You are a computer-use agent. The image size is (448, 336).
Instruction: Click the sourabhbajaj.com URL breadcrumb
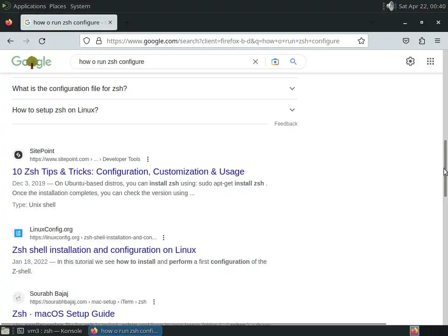(88, 302)
